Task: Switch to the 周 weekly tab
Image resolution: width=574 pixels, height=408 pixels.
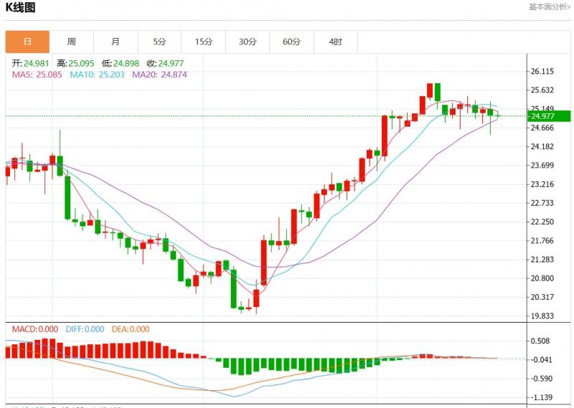Action: (72, 42)
